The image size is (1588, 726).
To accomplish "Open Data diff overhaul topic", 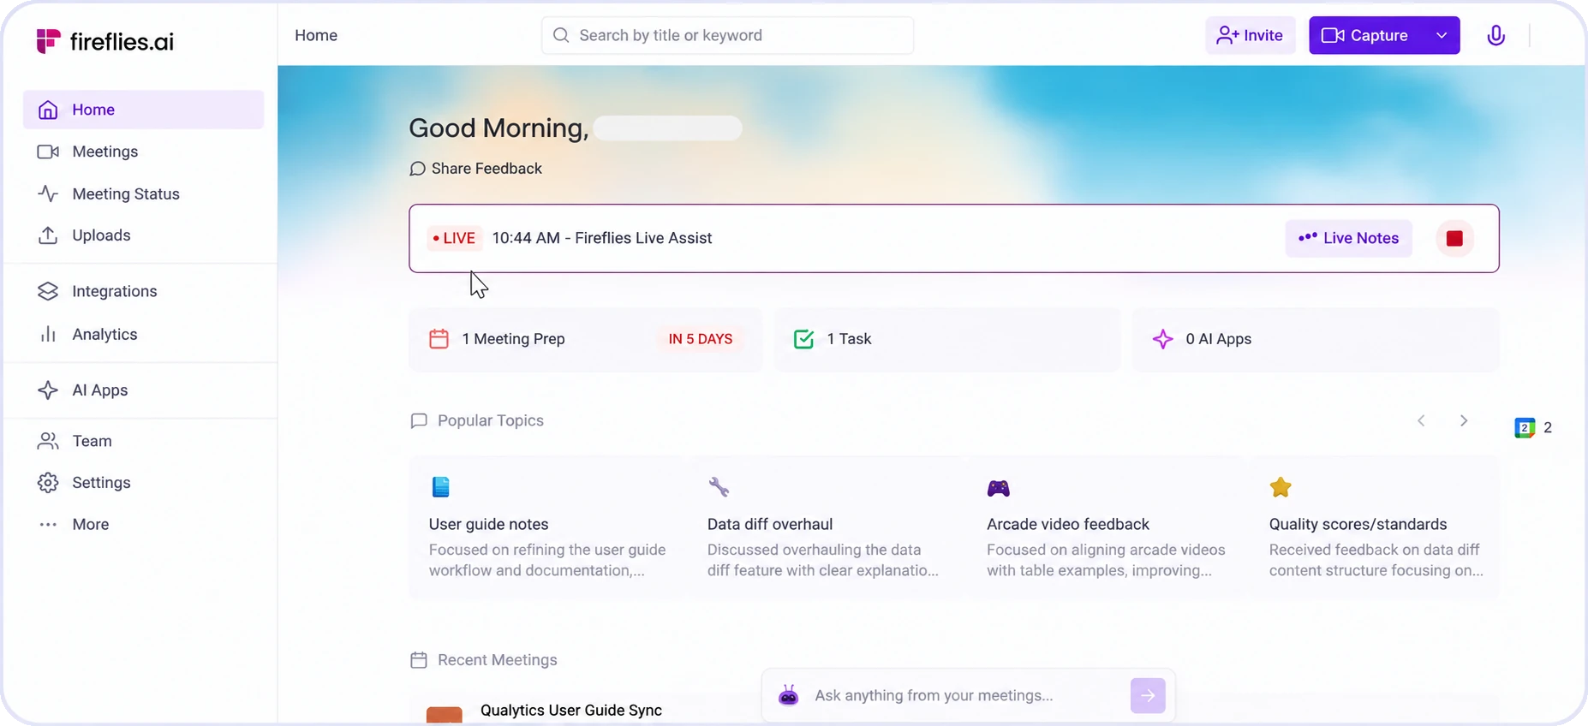I will [x=825, y=527].
